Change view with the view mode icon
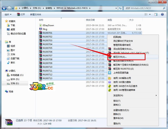Viewport: 168px width, 129px height. click(146, 14)
